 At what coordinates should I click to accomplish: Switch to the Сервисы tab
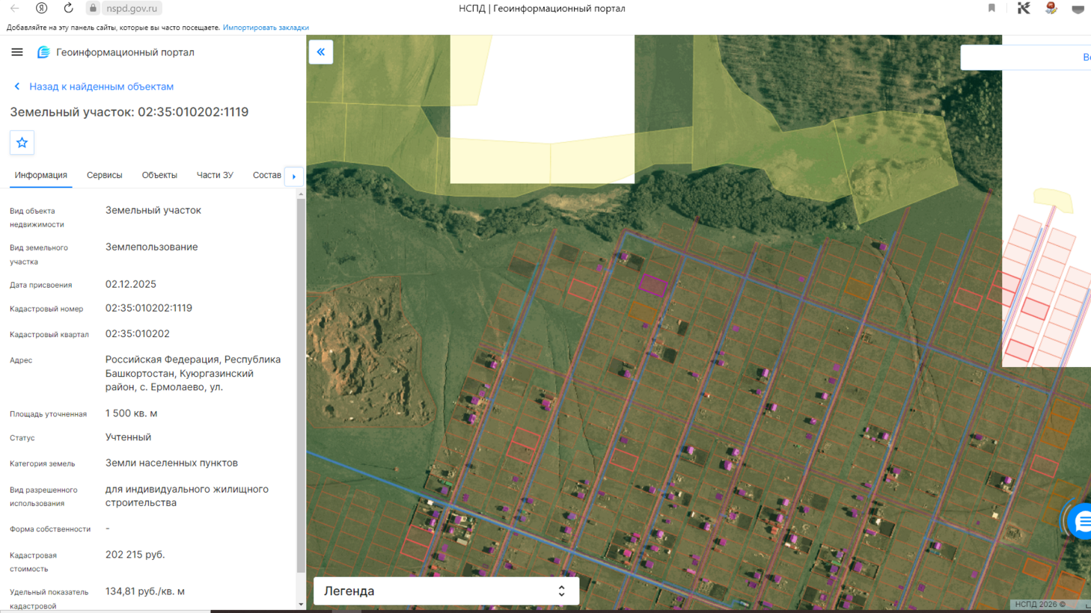pos(104,175)
